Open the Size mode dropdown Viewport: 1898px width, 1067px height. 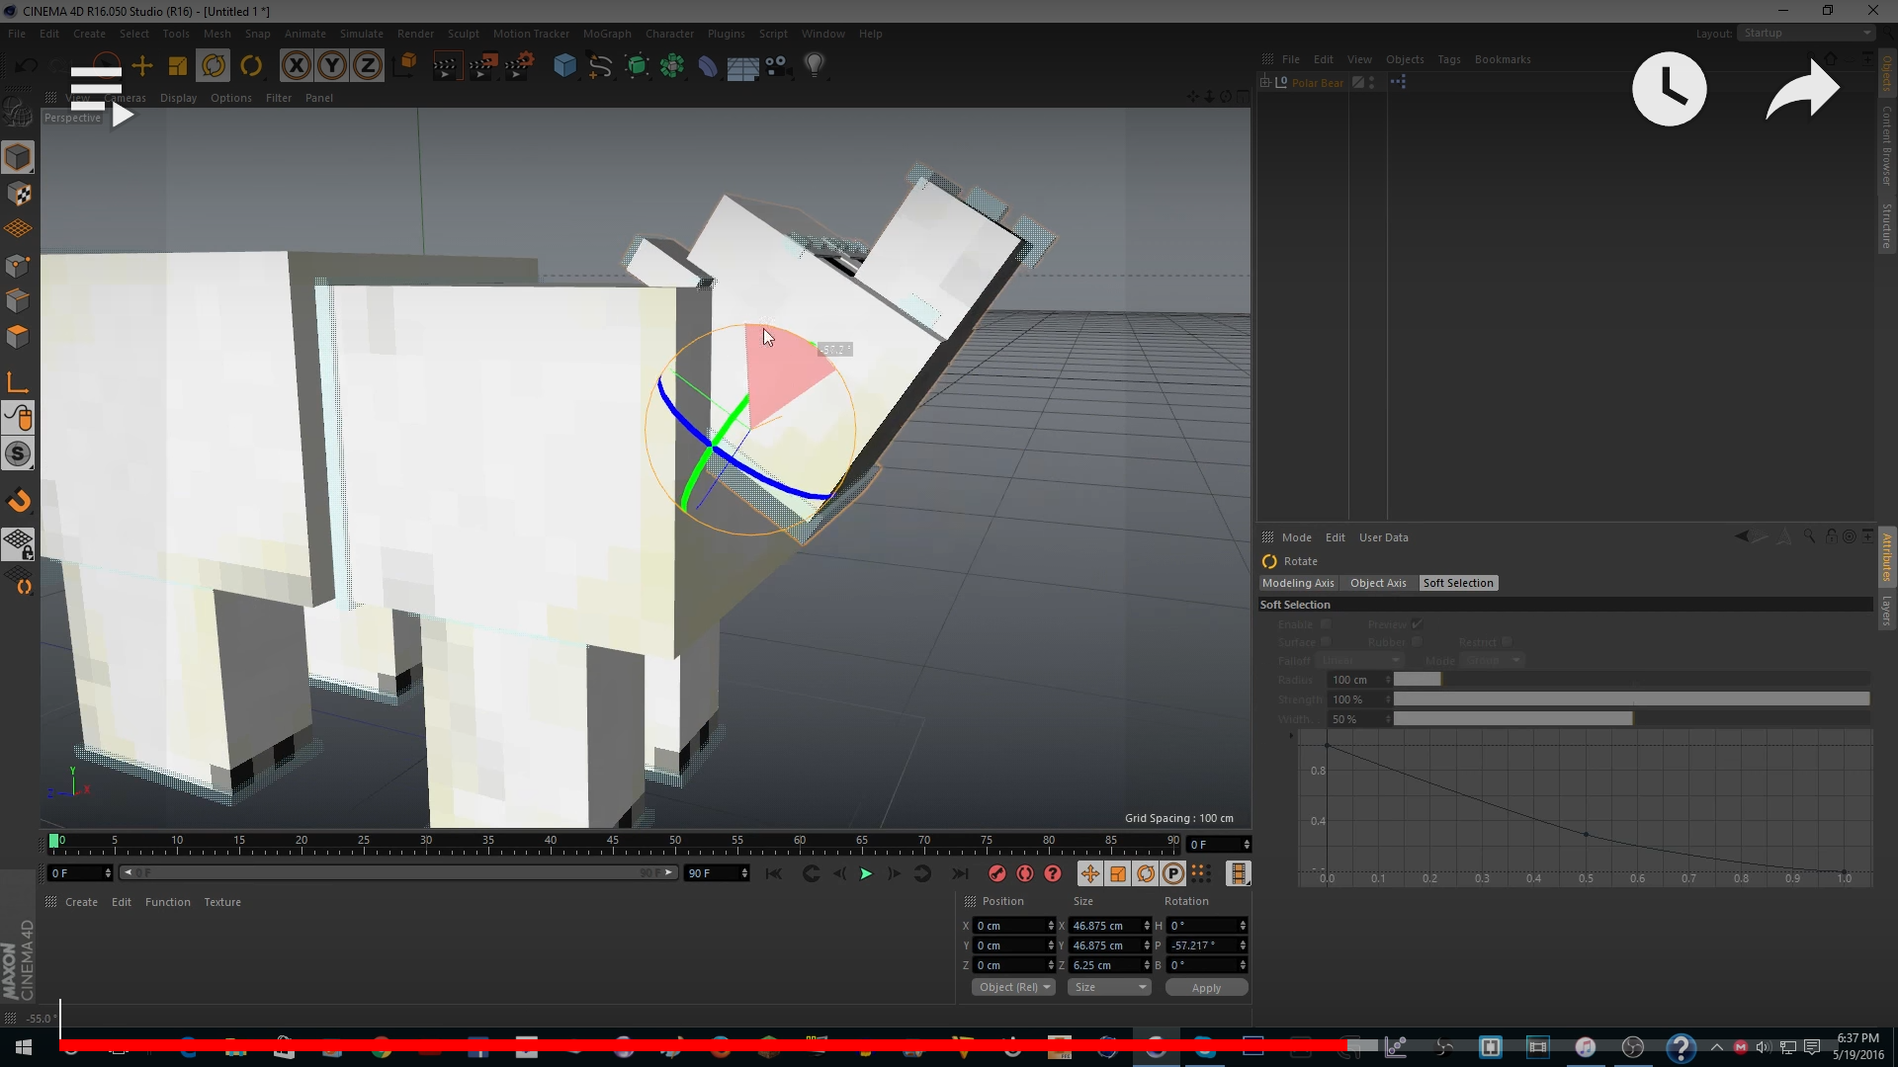click(1109, 987)
